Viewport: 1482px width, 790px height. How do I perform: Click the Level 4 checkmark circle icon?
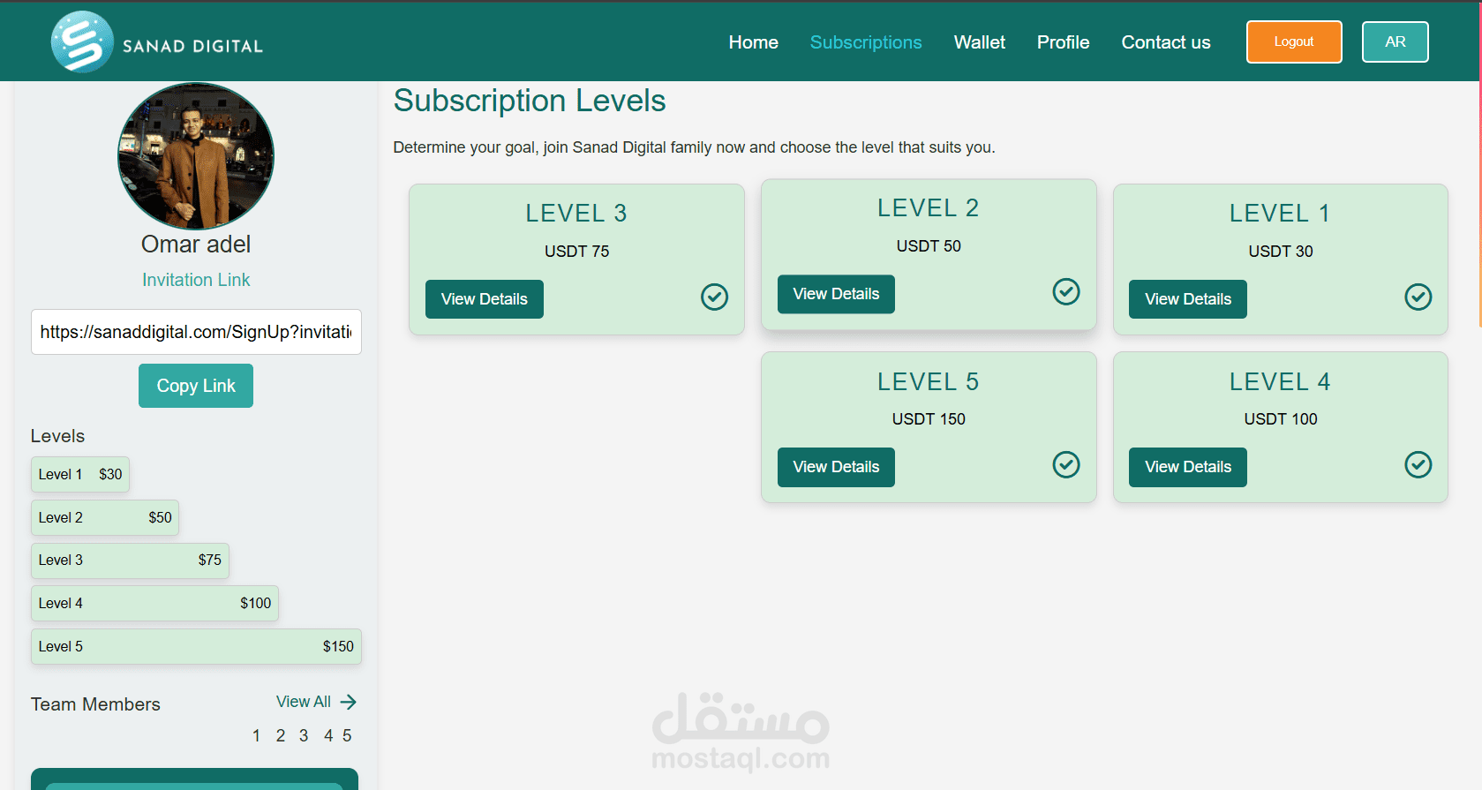click(x=1418, y=464)
